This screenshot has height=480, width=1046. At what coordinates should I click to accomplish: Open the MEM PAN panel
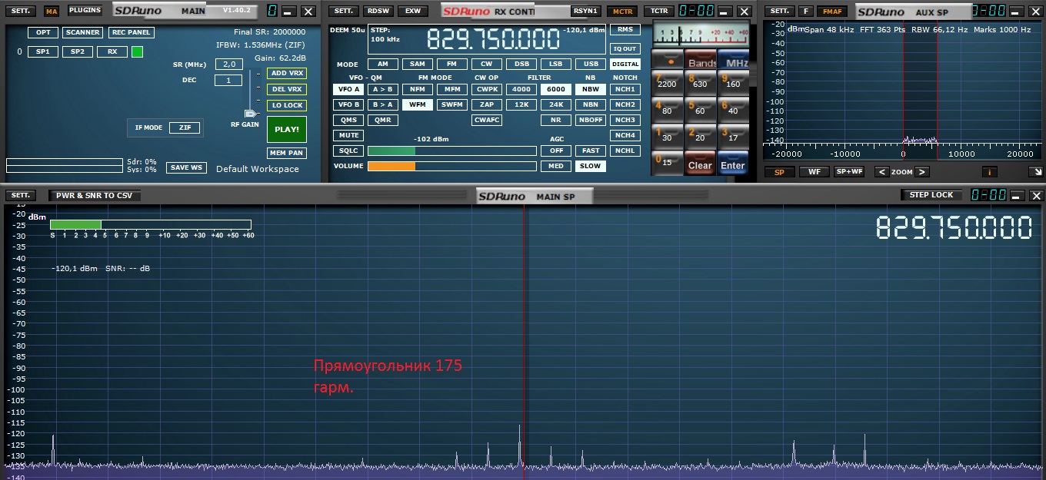(287, 153)
